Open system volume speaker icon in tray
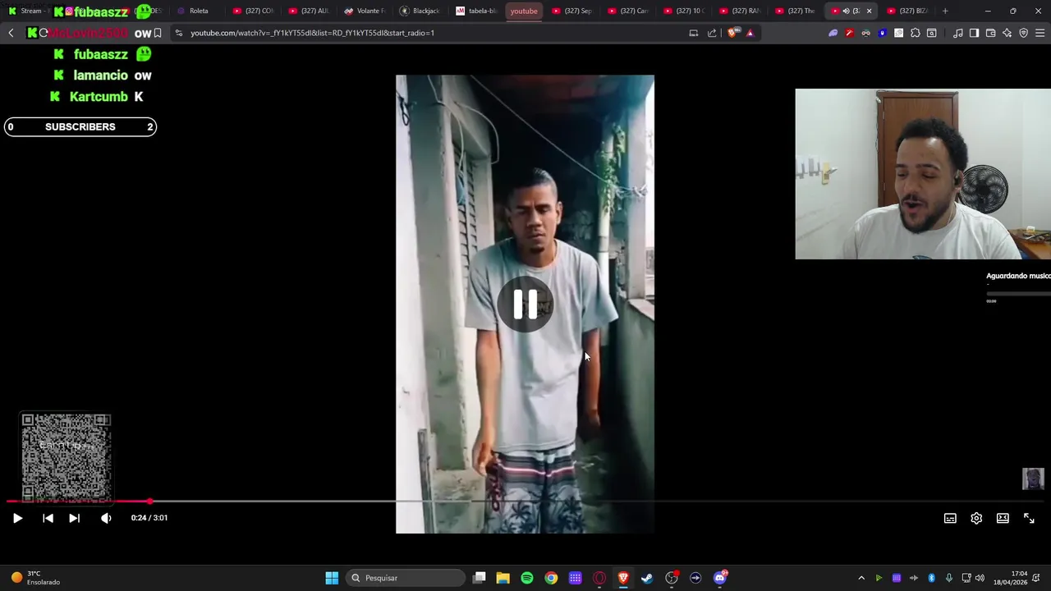This screenshot has height=591, width=1051. coord(980,578)
